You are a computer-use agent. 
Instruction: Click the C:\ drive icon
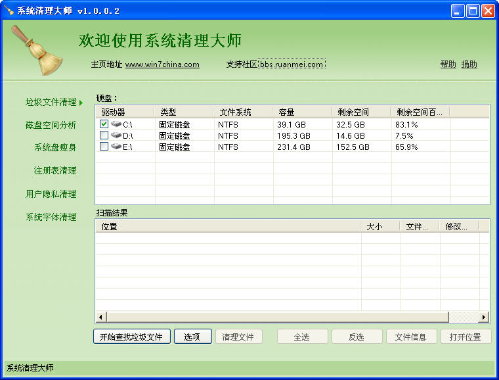click(116, 124)
